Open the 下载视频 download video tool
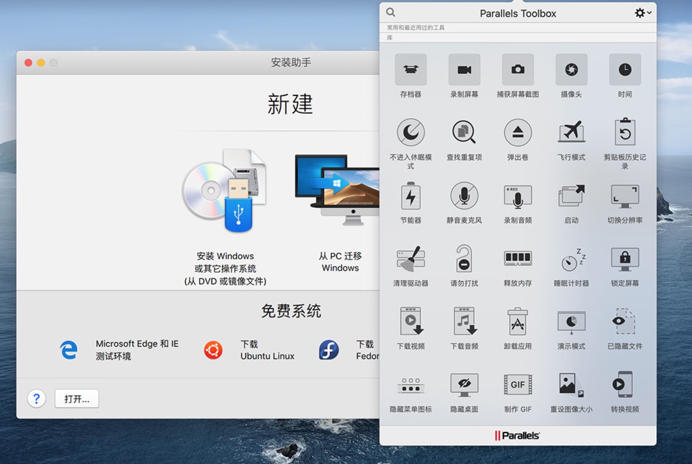The width and height of the screenshot is (692, 464). click(411, 321)
